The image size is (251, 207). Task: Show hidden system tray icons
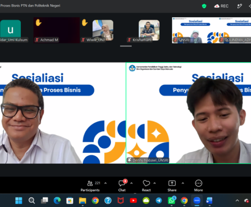237,200
